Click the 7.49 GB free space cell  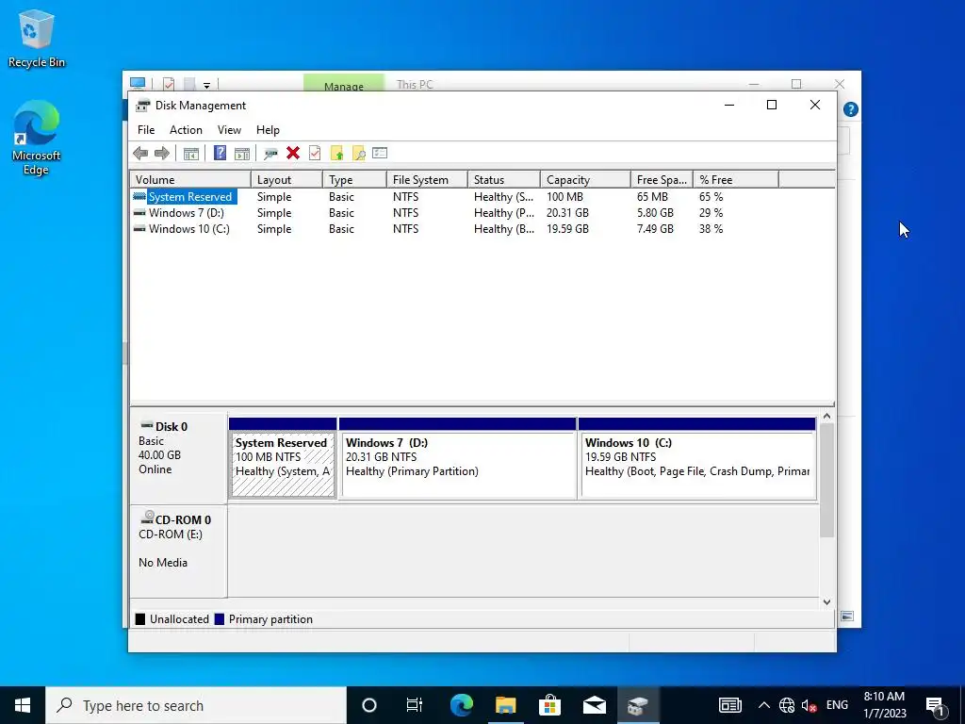[655, 229]
